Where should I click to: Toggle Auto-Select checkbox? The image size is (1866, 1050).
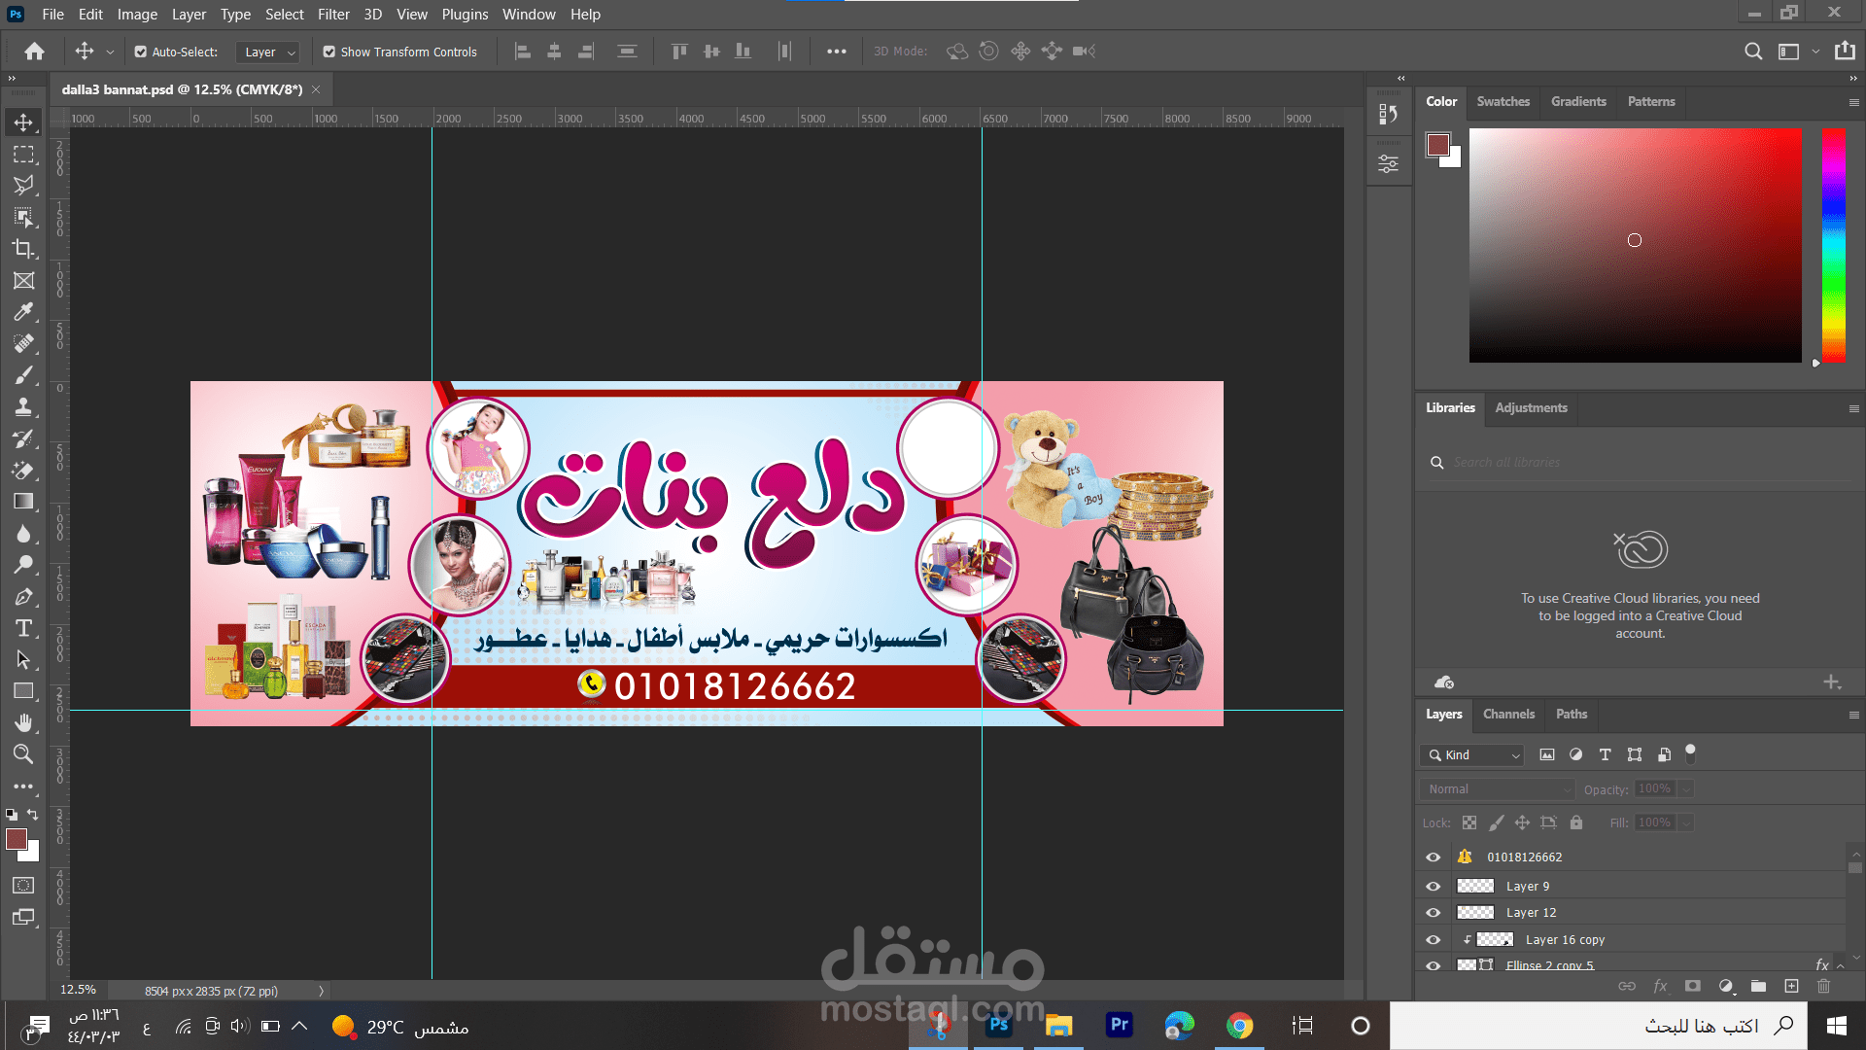pos(142,52)
